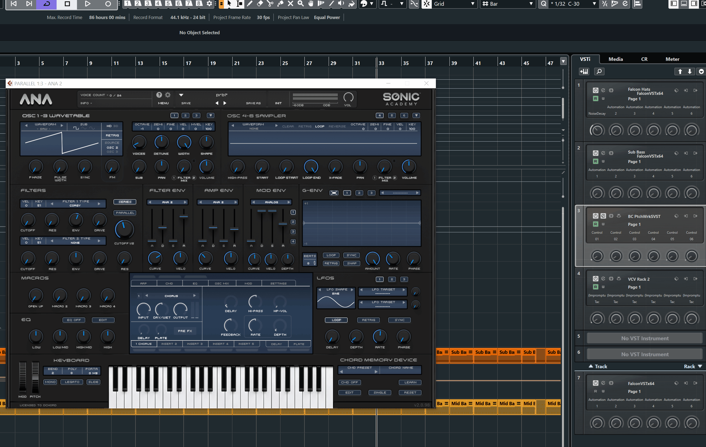Click INIT to initialize the patch
Viewport: 706px width, 447px height.
coord(278,103)
